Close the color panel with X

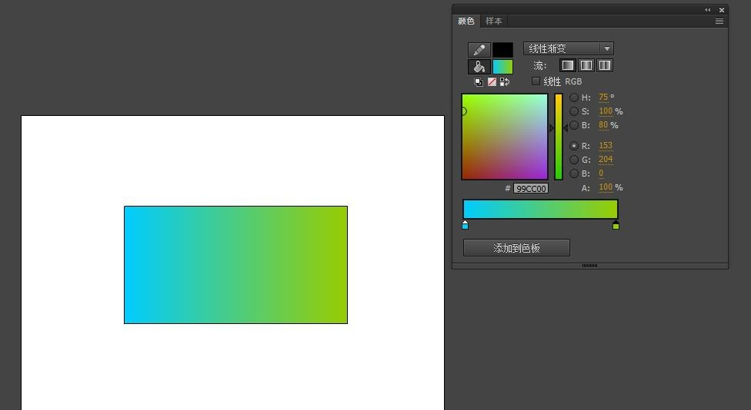coord(722,10)
